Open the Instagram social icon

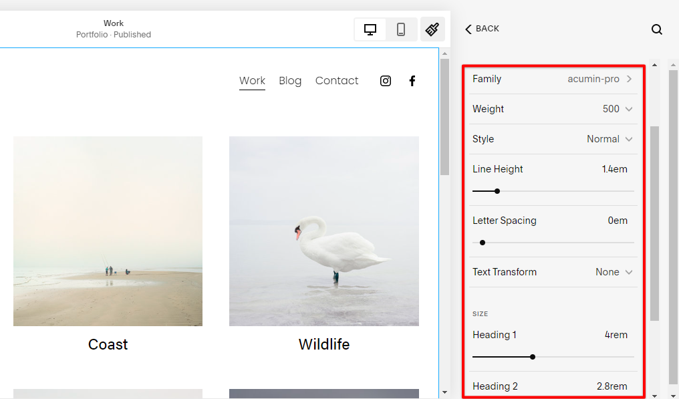[386, 81]
